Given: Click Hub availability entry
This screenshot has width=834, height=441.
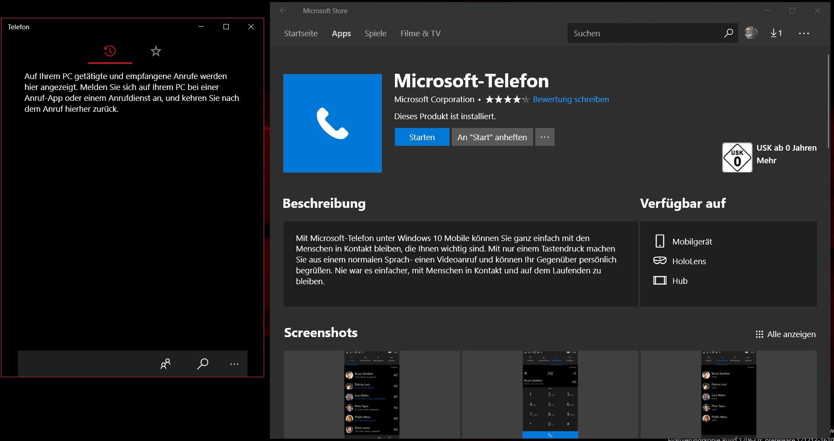Looking at the screenshot, I should coord(670,281).
